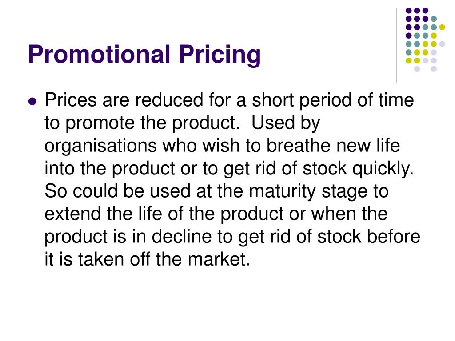Screen dimensions: 455x341
Task: Select the word "extend" starting the sixth line
Action: click(x=72, y=214)
